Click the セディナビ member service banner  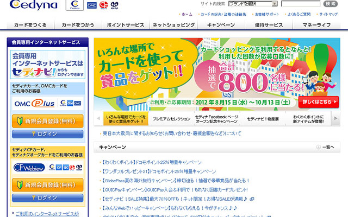(x=48, y=65)
